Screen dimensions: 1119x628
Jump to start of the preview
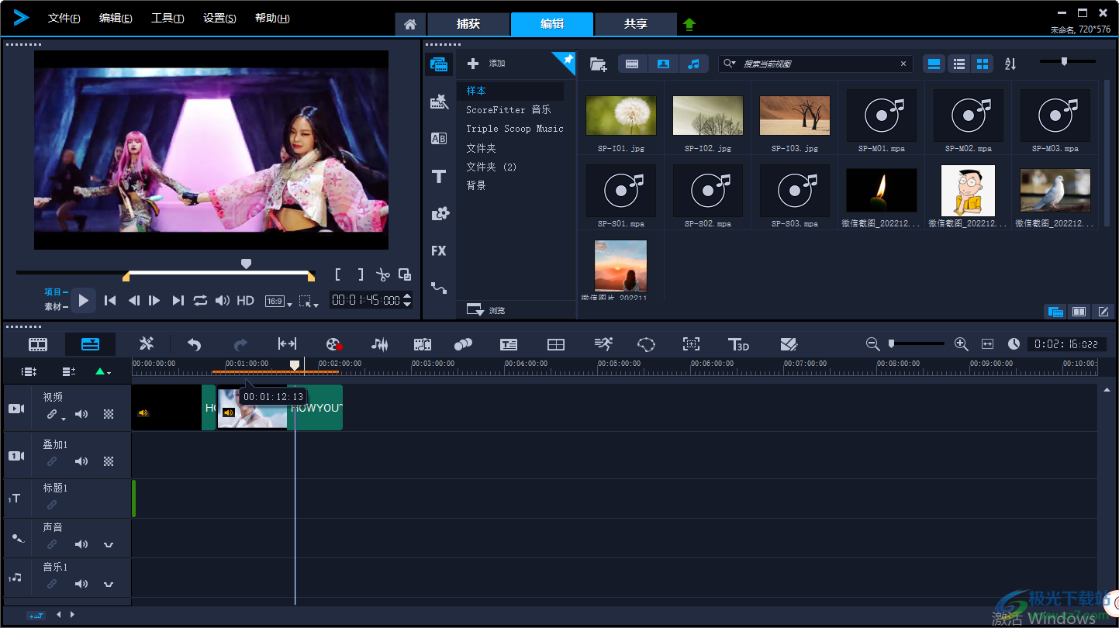tap(111, 300)
